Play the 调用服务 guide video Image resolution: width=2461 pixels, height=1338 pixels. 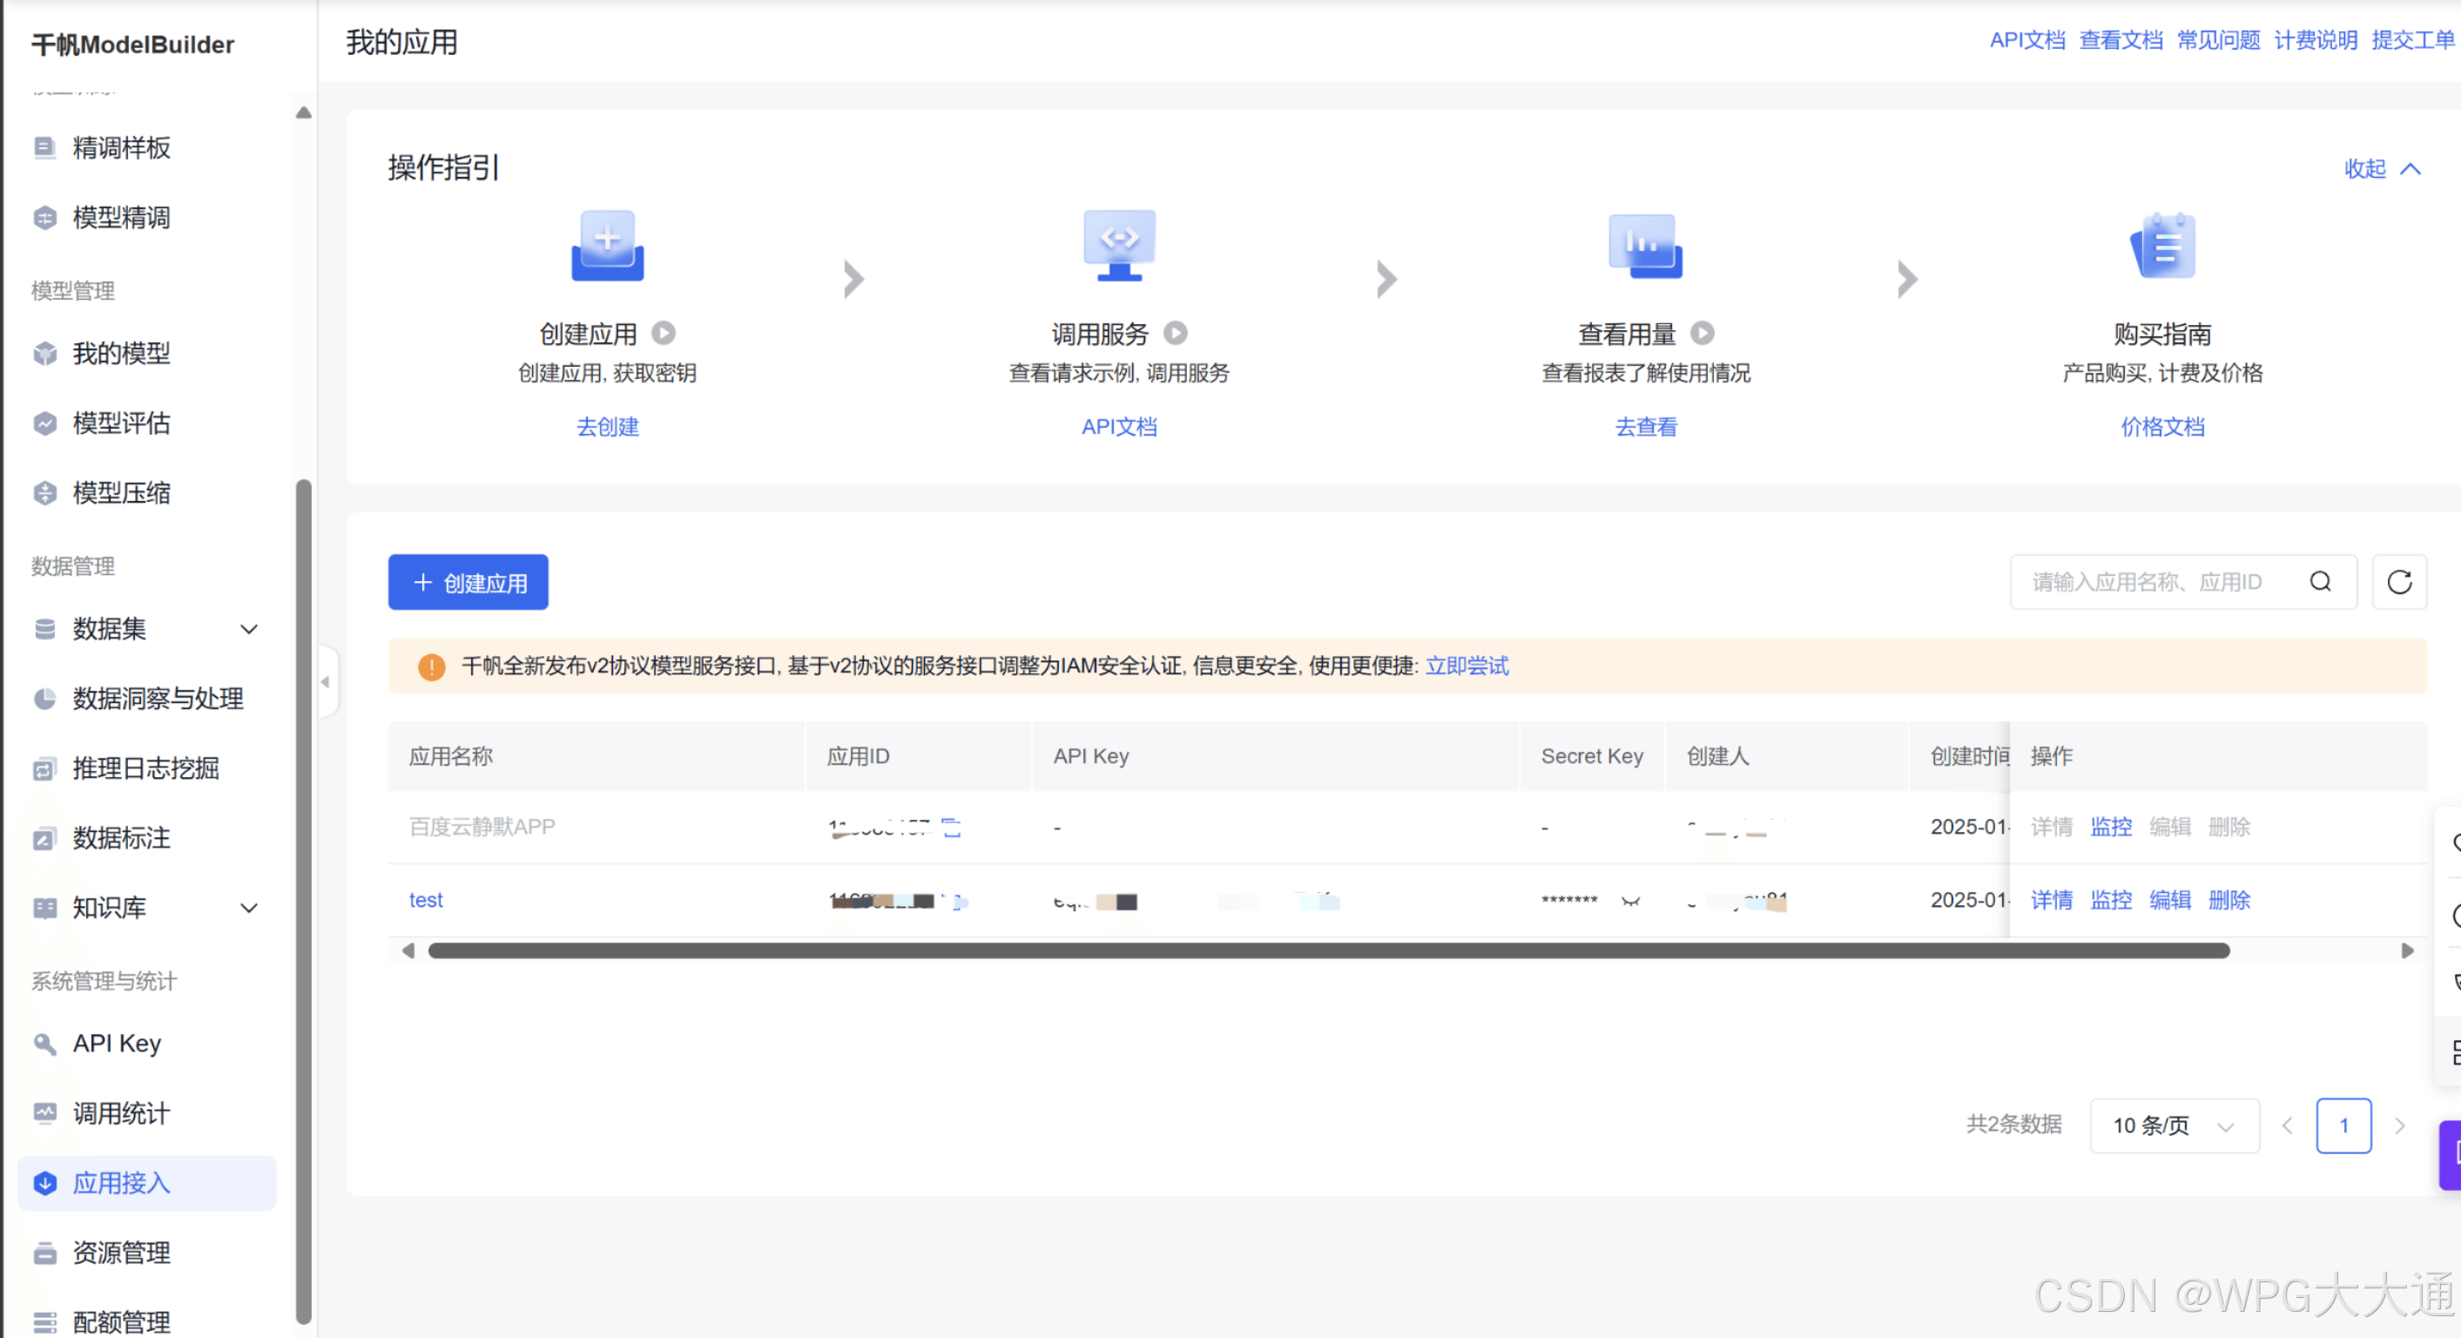coord(1175,334)
